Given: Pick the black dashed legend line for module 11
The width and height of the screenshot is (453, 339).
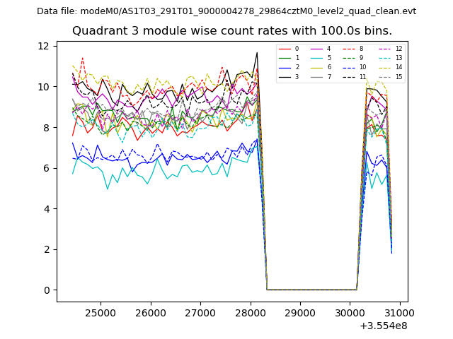Looking at the screenshot, I should coord(350,76).
